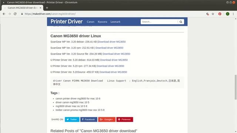This screenshot has height=133, width=237.
Task: Click the padlock site security icon
Action: coord(22,14)
